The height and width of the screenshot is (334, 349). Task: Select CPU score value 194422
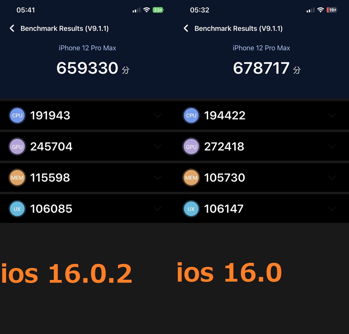pos(225,115)
